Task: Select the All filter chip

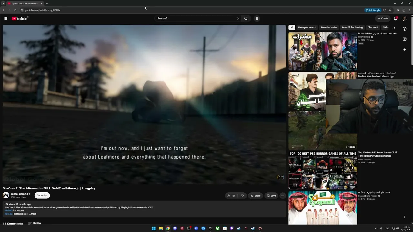Action: point(292,28)
